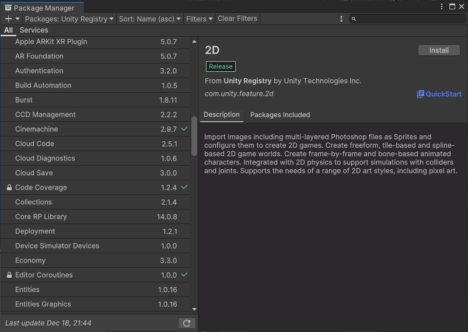Maximize the Package Manager window
Viewport: 468px width, 332px height.
tap(452, 6)
